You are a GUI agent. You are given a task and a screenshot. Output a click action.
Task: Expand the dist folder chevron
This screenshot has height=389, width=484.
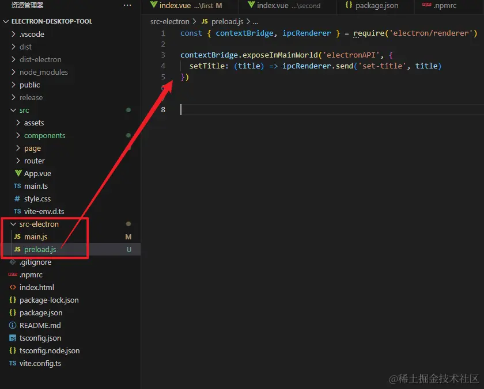tap(13, 47)
